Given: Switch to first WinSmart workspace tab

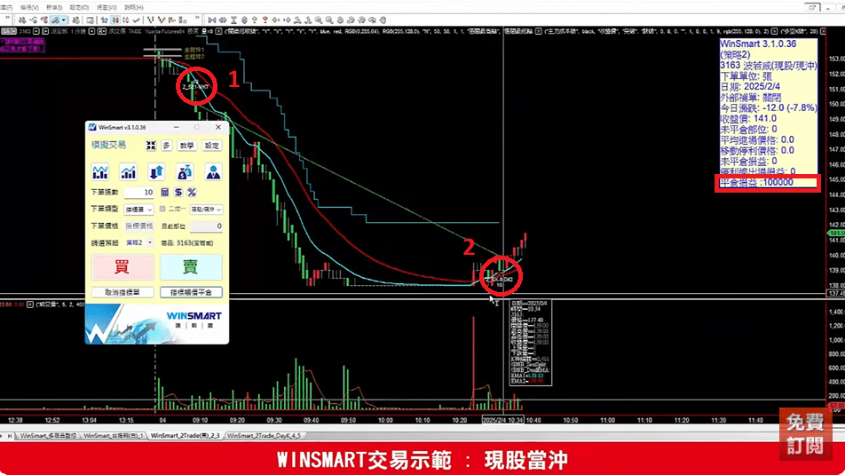Looking at the screenshot, I should (x=47, y=436).
